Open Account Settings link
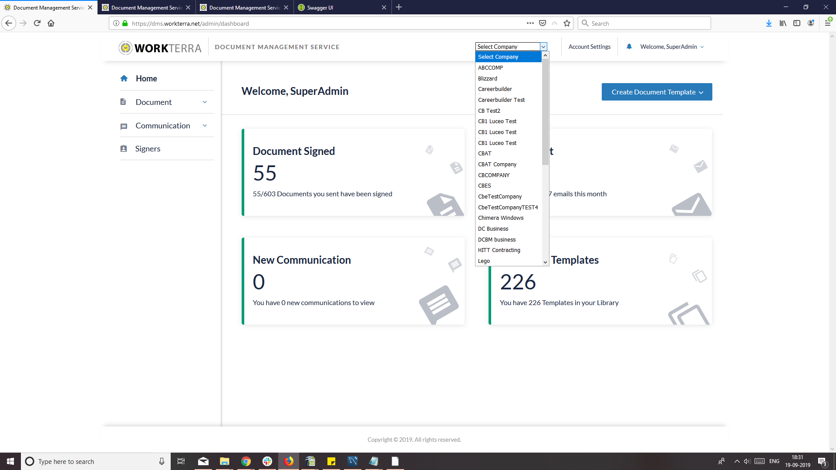 coord(589,47)
